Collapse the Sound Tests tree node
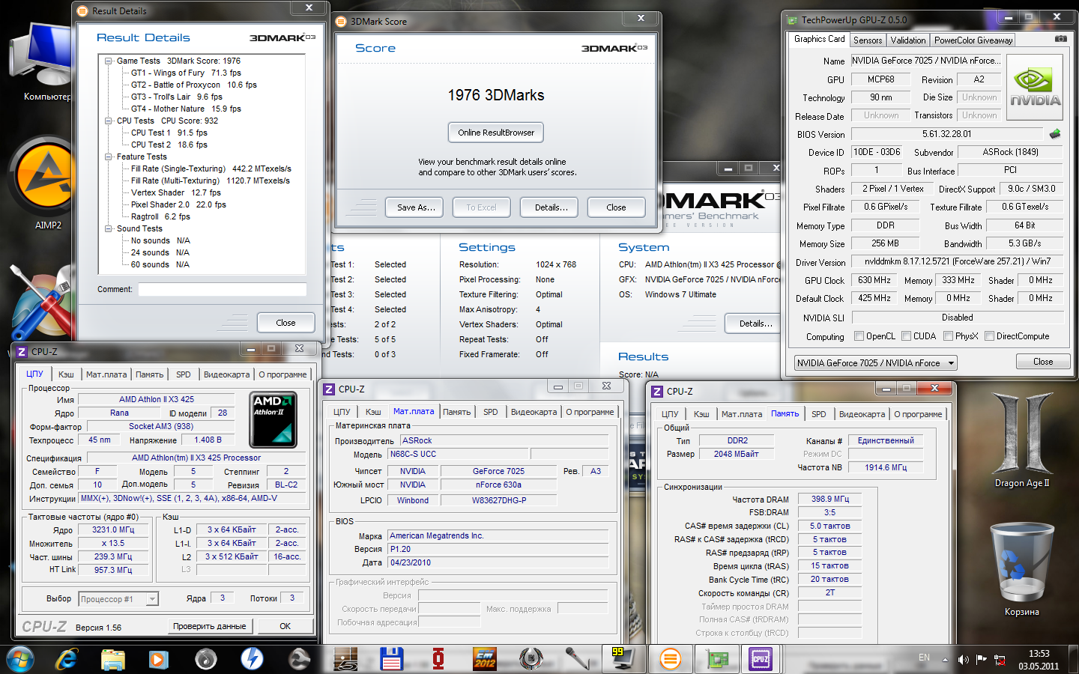This screenshot has height=674, width=1079. pos(109,228)
